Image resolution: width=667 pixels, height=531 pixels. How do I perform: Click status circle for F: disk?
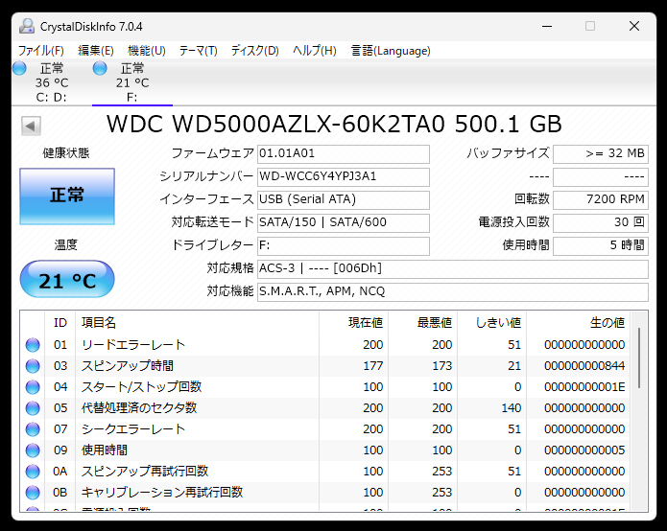100,68
